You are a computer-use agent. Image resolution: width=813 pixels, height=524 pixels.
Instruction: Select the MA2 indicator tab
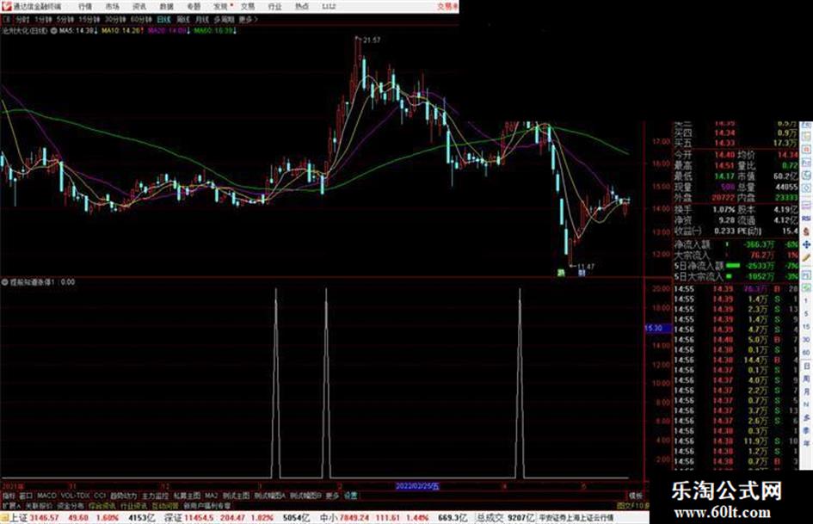(x=211, y=496)
